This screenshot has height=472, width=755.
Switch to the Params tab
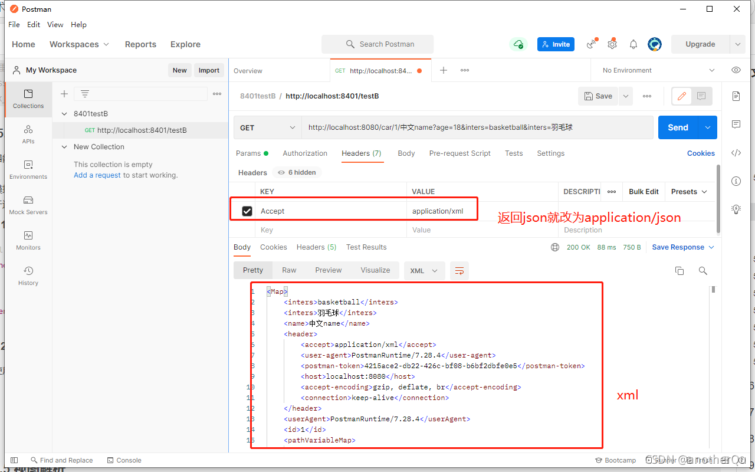(252, 153)
